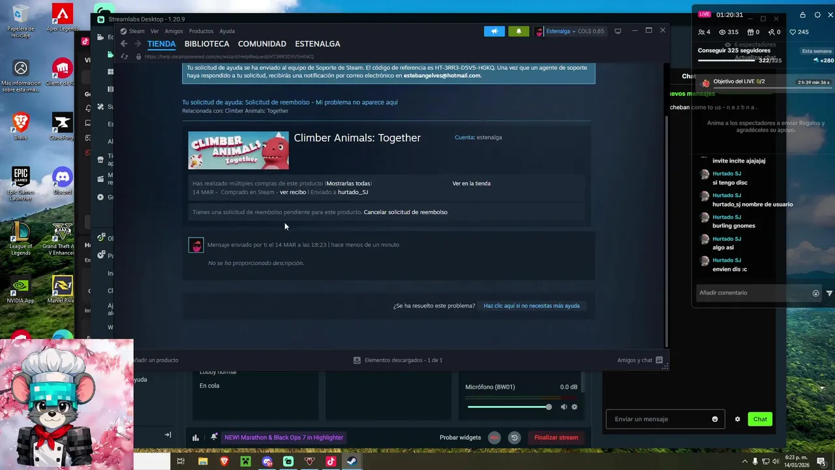Click 'Haz clic aquí si no necesitas más ayuda'
This screenshot has height=470, width=835.
(x=531, y=305)
